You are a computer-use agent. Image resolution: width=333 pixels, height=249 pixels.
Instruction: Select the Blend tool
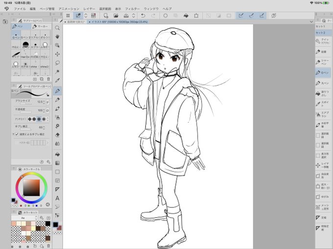click(57, 144)
